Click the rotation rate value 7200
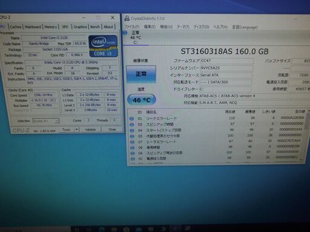310x232 pixels. [x=300, y=75]
